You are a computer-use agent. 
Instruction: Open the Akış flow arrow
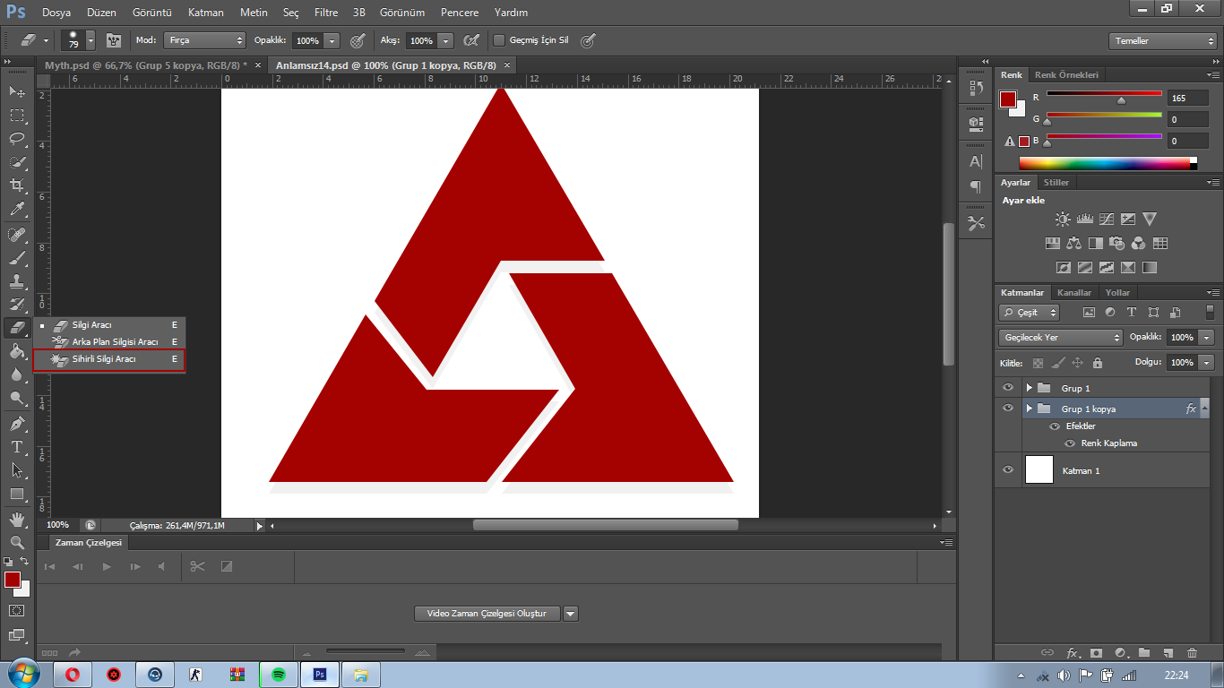(445, 40)
